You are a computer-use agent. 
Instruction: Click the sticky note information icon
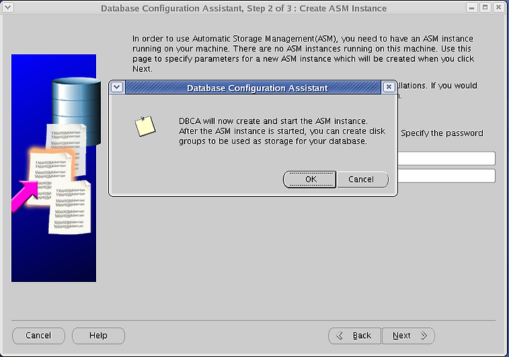point(145,126)
